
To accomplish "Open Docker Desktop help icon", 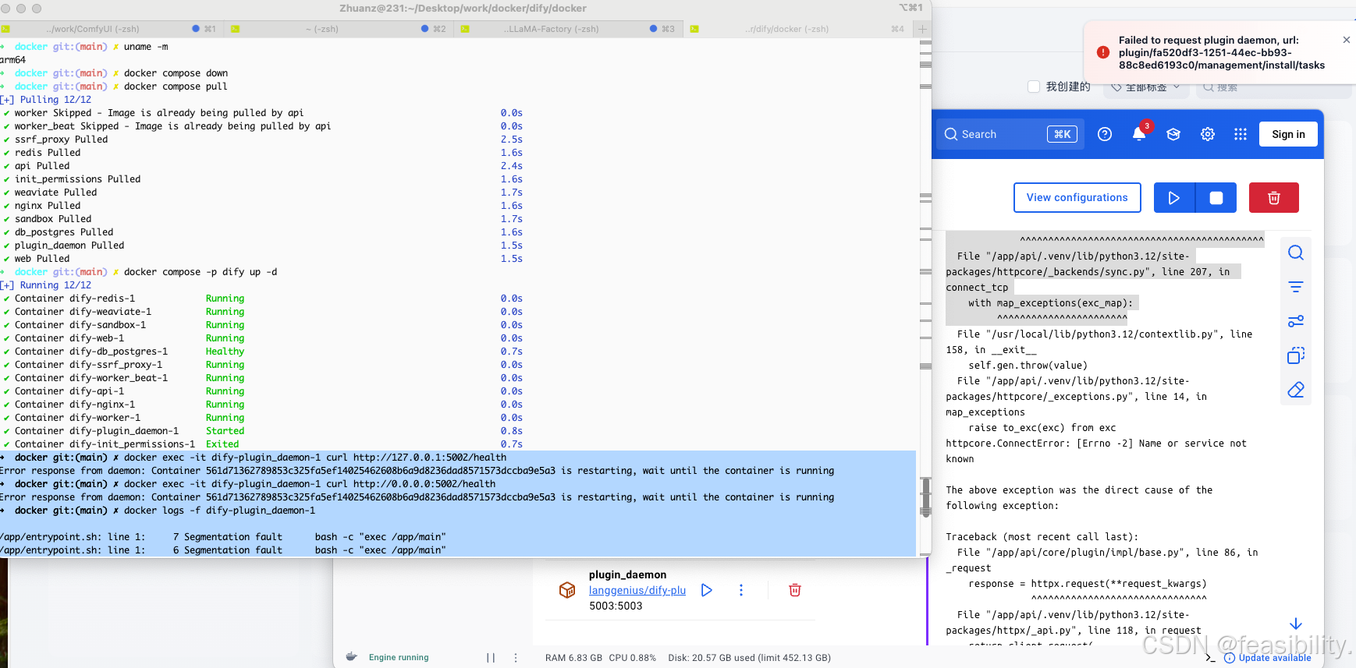I will point(1105,134).
